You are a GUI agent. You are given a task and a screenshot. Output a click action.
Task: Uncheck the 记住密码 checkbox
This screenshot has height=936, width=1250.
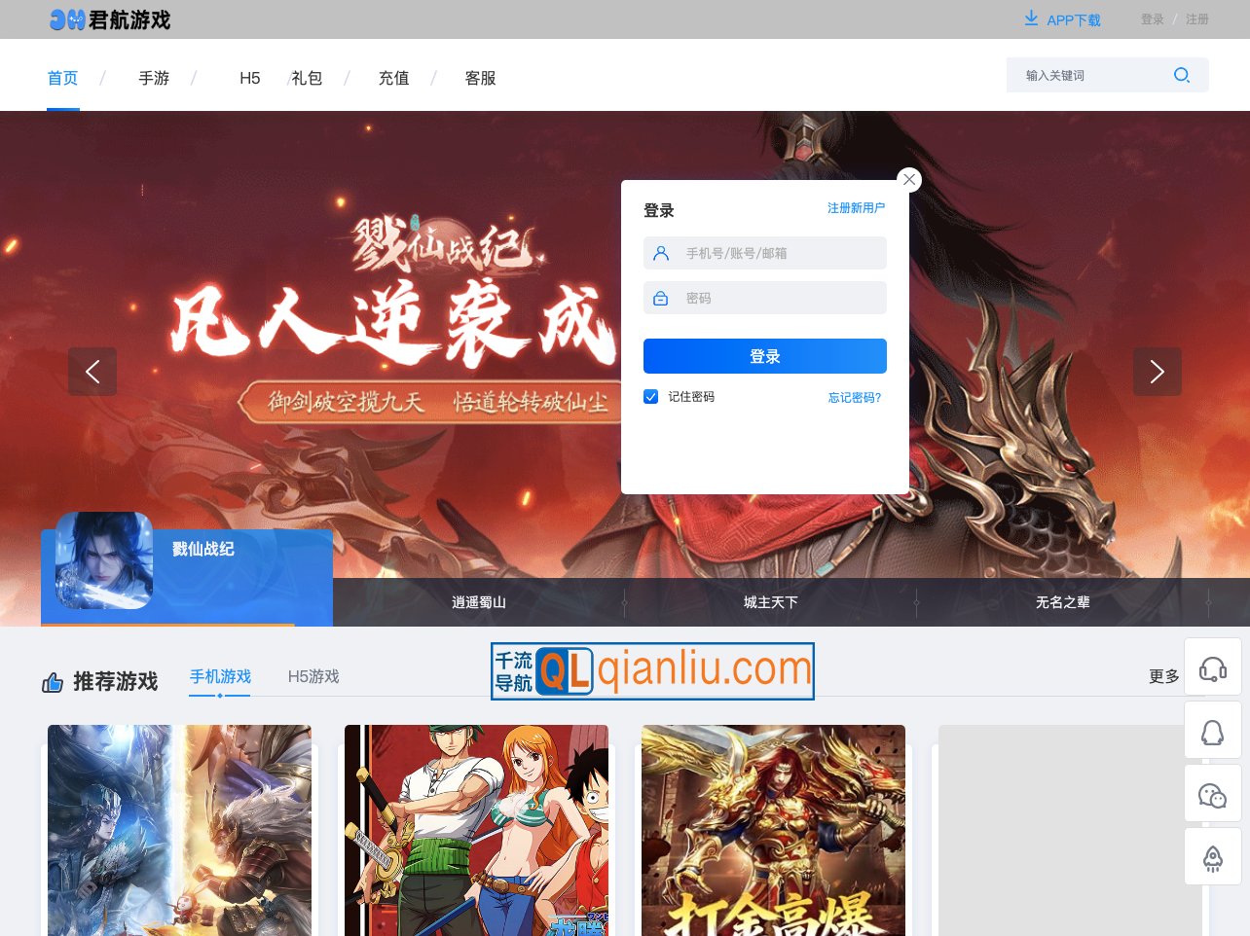(650, 396)
